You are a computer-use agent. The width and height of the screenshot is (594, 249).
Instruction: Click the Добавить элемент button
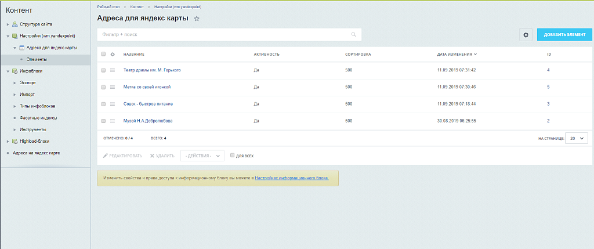pyautogui.click(x=564, y=35)
